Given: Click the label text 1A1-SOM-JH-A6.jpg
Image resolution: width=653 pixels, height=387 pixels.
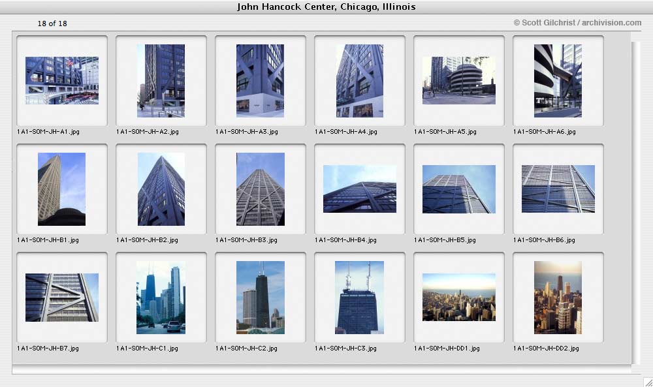Looking at the screenshot, I should click(x=545, y=131).
